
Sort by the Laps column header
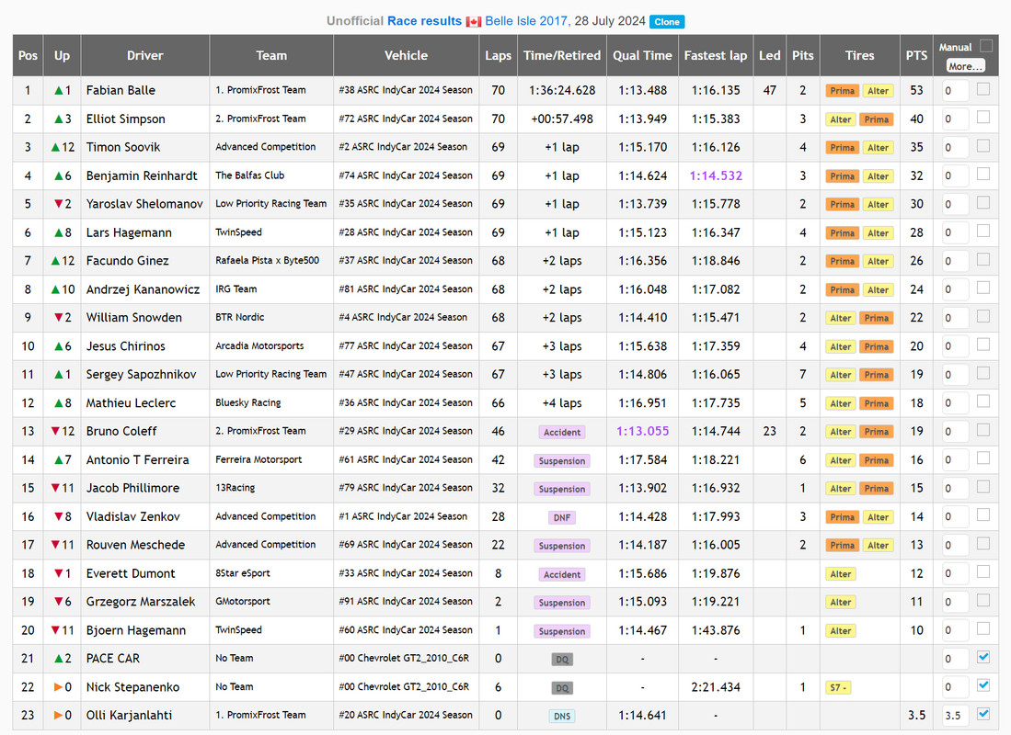point(498,55)
